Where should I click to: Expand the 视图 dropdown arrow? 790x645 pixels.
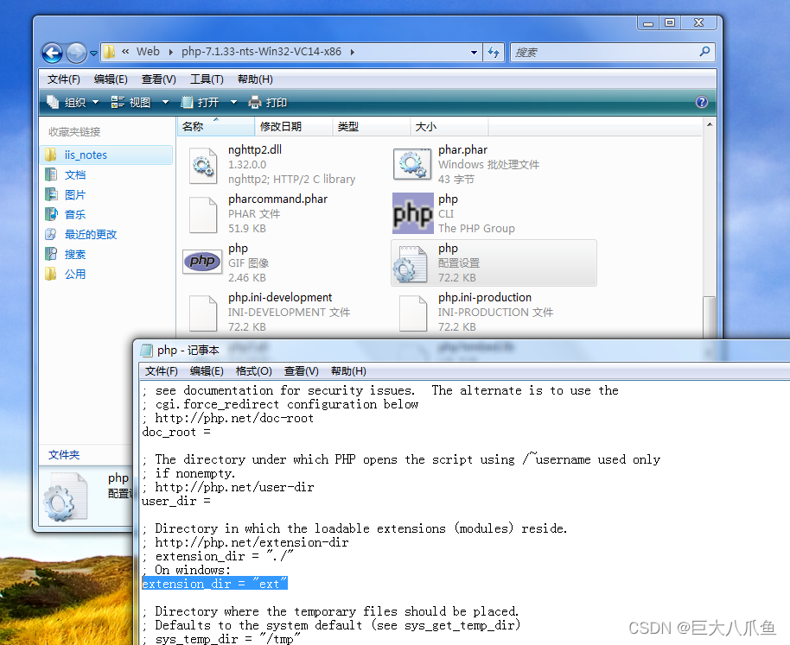pos(165,103)
